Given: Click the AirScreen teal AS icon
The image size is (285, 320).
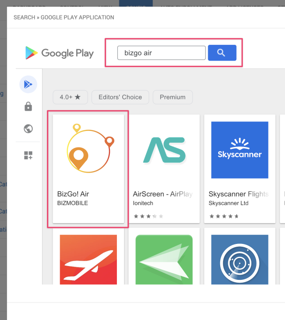Looking at the screenshot, I should pos(164,150).
